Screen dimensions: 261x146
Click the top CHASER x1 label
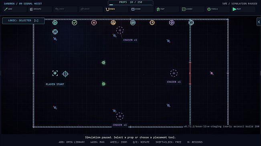click(x=130, y=40)
